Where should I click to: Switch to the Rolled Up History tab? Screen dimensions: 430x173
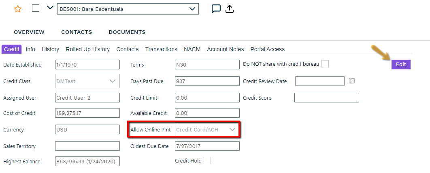click(x=88, y=49)
